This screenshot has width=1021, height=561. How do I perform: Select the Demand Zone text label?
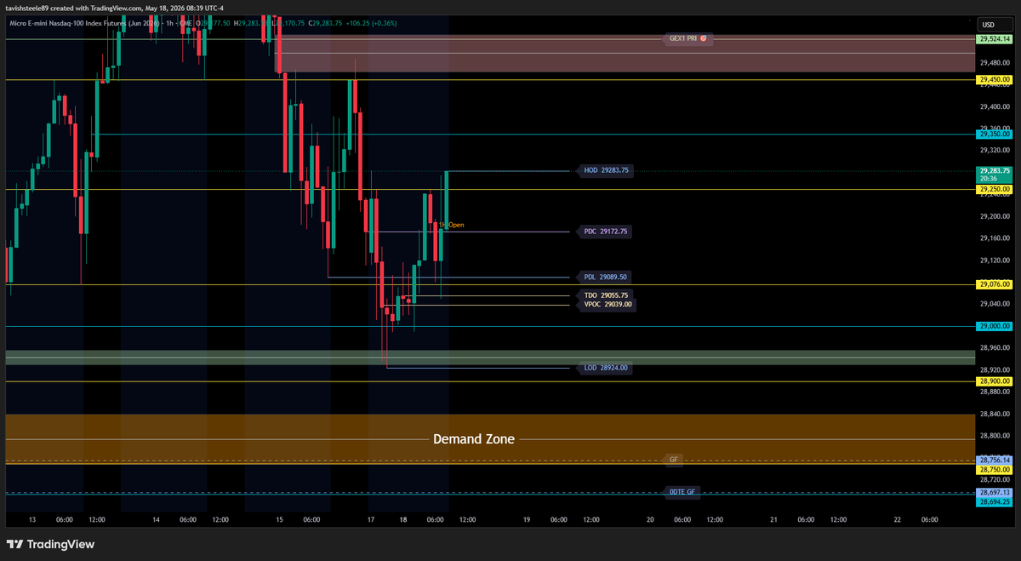point(474,439)
